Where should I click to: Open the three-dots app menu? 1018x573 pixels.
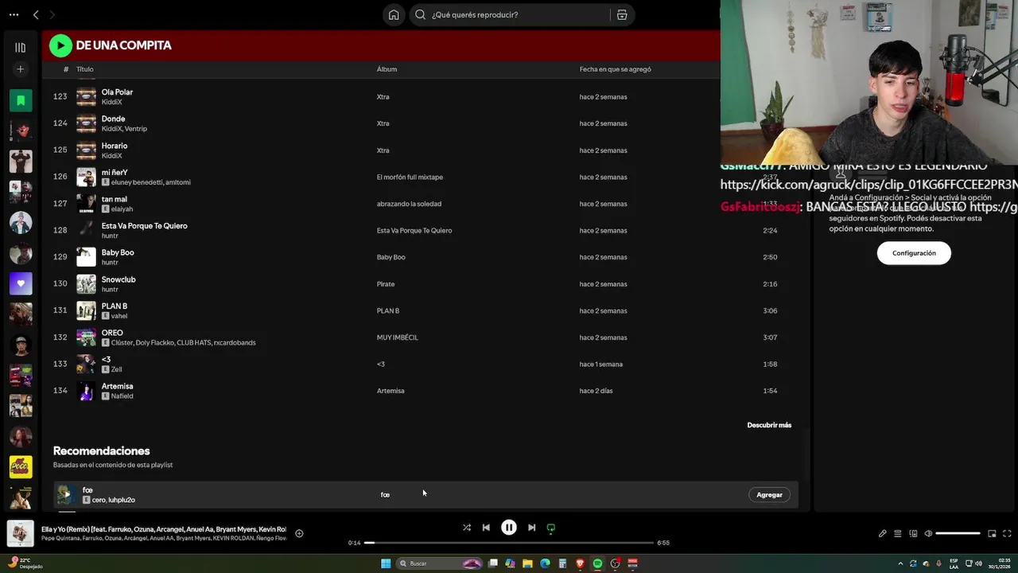[x=13, y=14]
